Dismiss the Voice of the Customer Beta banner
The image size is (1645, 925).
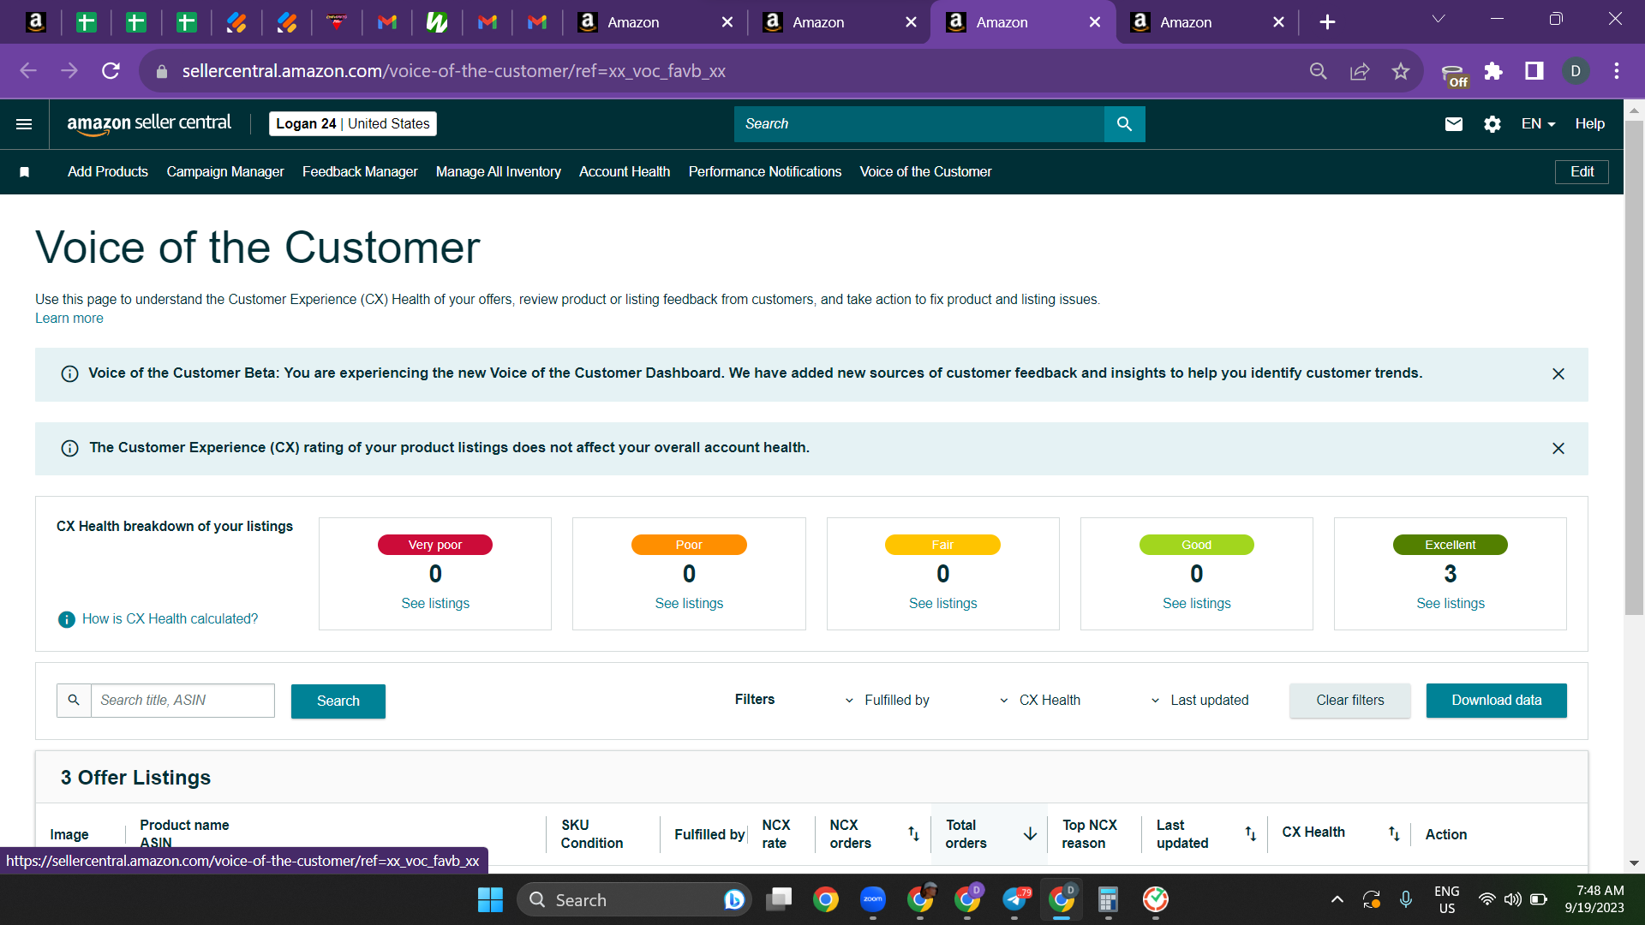(1558, 374)
